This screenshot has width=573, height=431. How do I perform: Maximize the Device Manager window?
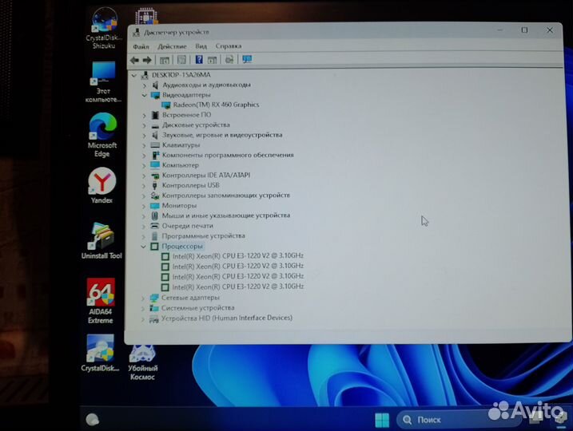[524, 30]
